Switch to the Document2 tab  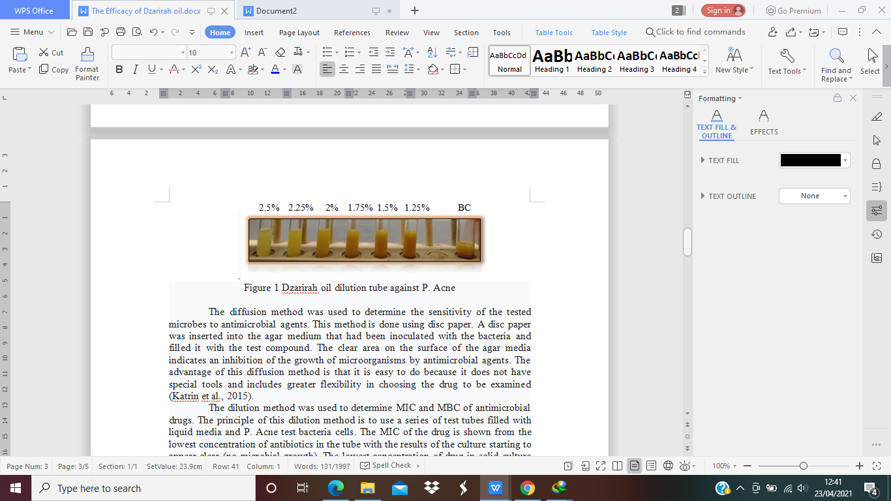coord(277,10)
